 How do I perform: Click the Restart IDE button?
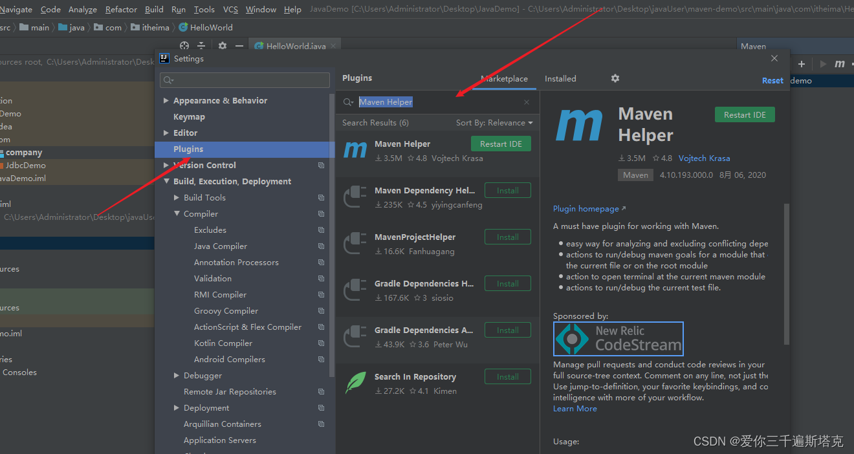point(745,114)
